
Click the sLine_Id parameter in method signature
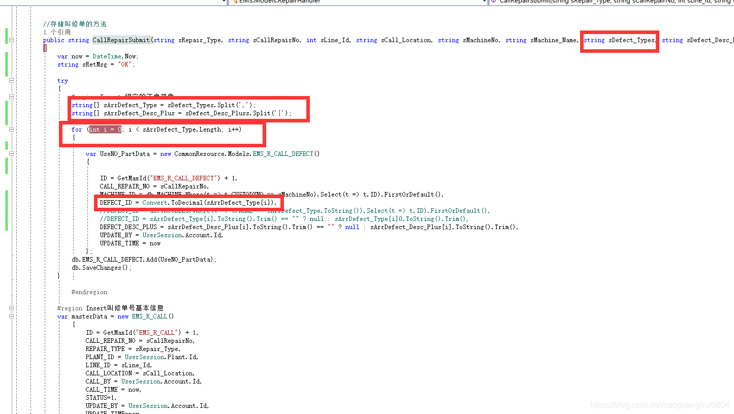coord(335,40)
